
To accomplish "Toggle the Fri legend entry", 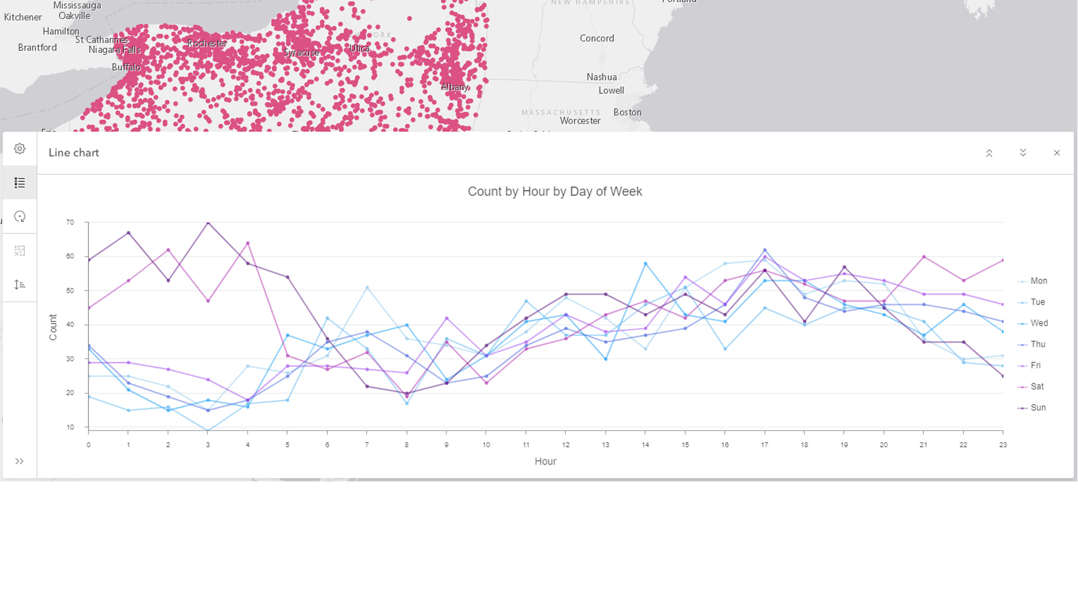I will point(1035,365).
